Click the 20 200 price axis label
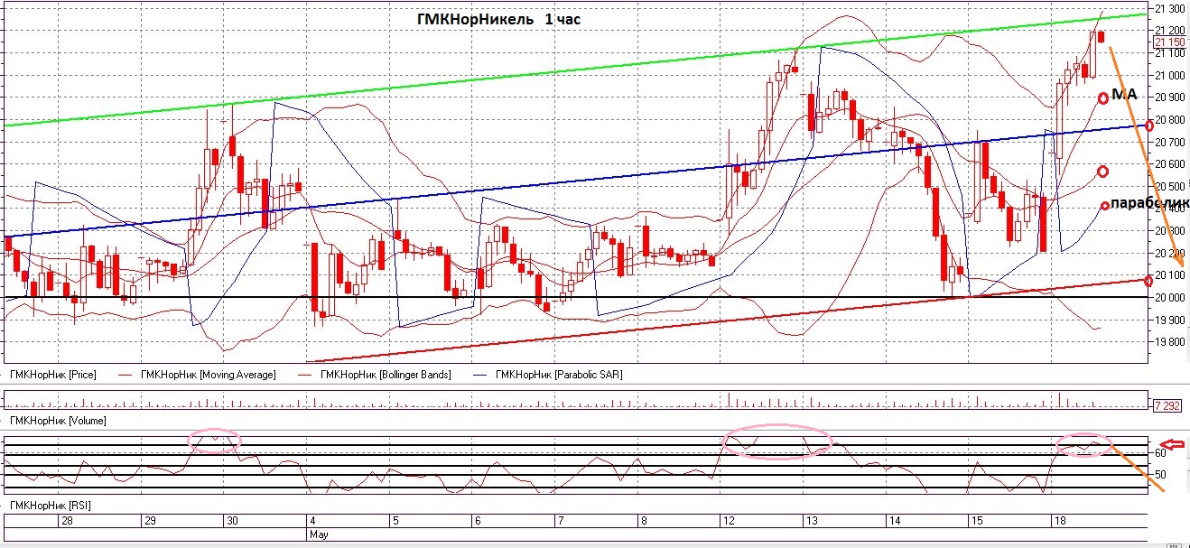 pyautogui.click(x=1170, y=254)
